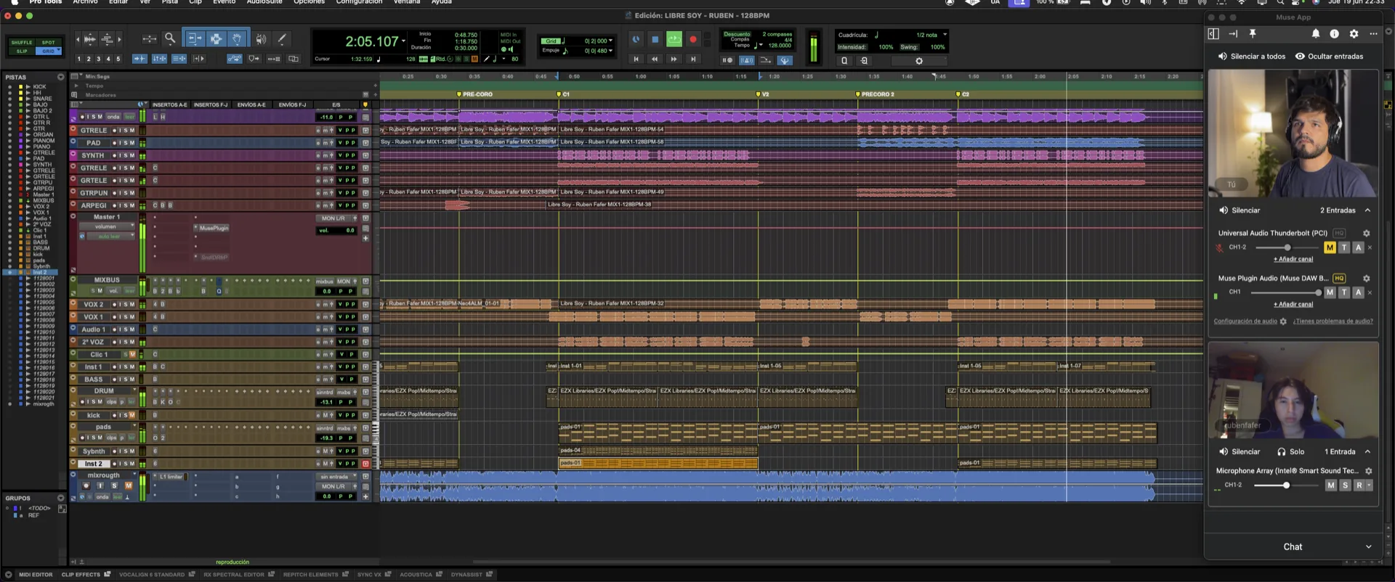Collapse the 2 Entradas section

tap(1367, 210)
